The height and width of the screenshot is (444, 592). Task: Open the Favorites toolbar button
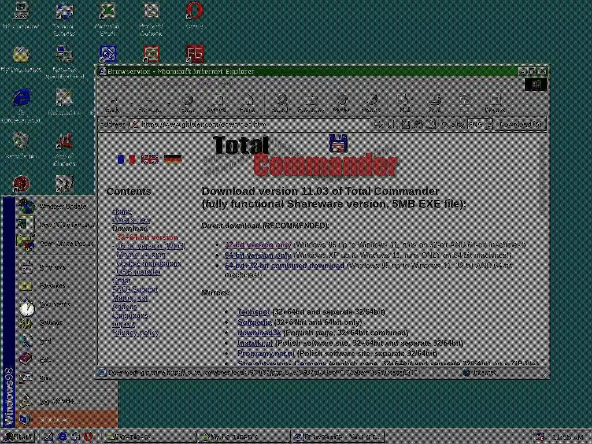coord(310,104)
